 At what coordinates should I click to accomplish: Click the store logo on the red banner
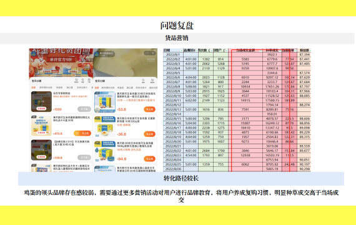pyautogui.click(x=34, y=53)
